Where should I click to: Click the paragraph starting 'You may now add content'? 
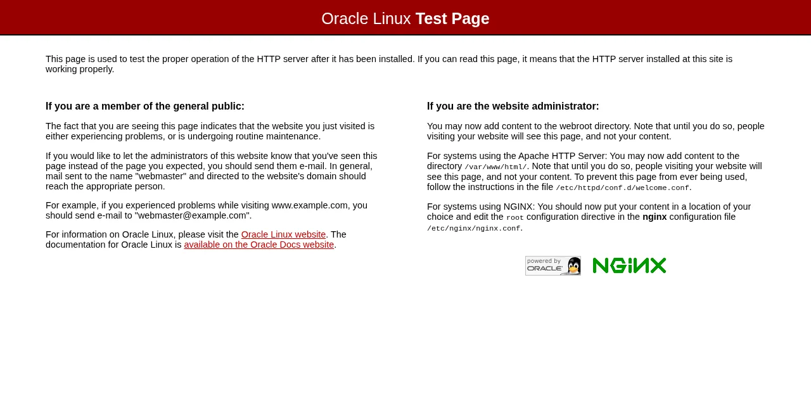point(596,131)
